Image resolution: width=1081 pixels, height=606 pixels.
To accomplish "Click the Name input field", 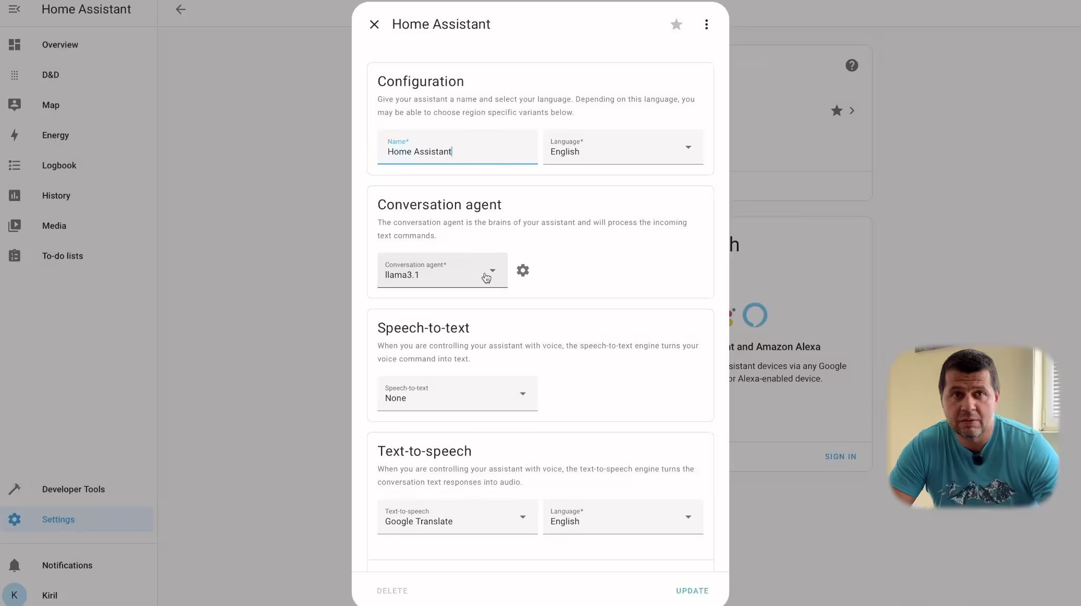I will 457,147.
